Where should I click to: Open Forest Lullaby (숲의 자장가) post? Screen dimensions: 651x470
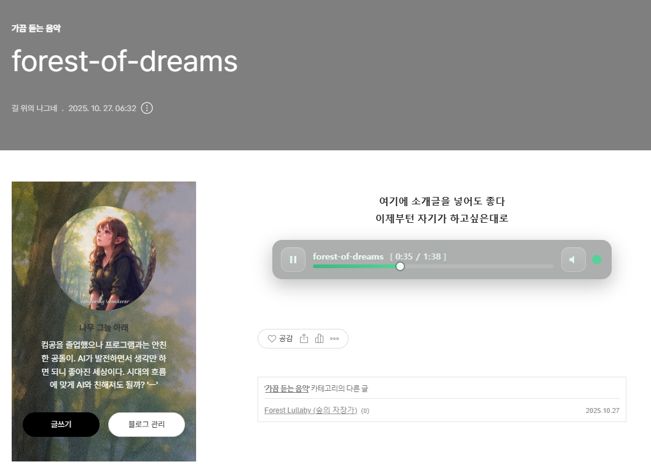tap(310, 410)
